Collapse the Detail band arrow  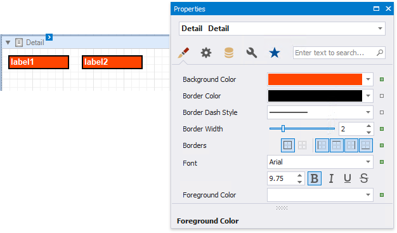pos(8,43)
